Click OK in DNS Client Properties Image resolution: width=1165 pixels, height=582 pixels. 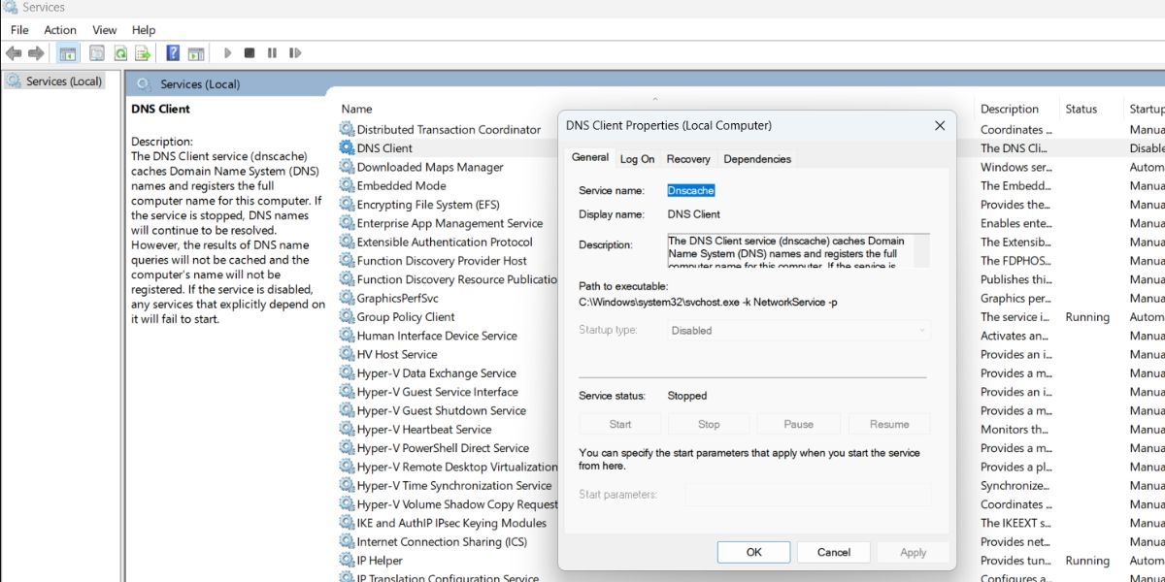coord(754,552)
